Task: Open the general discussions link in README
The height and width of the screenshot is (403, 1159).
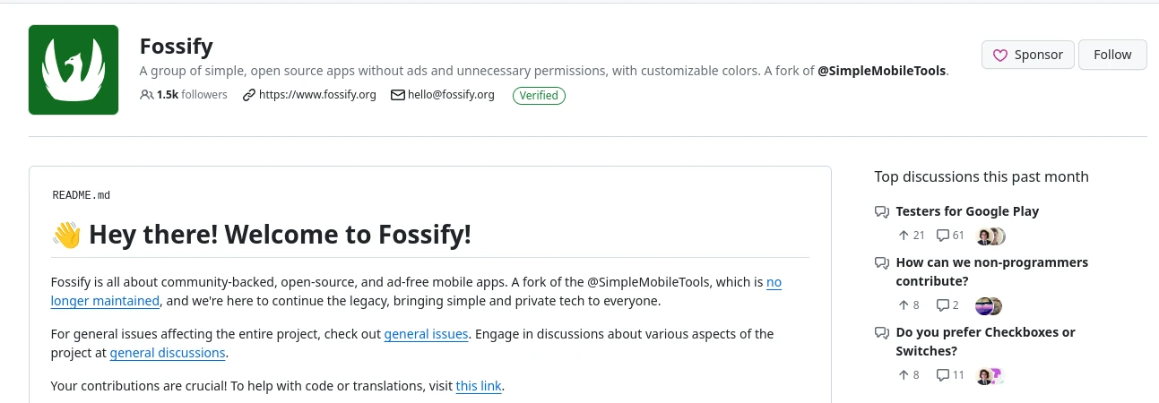Action: [168, 353]
